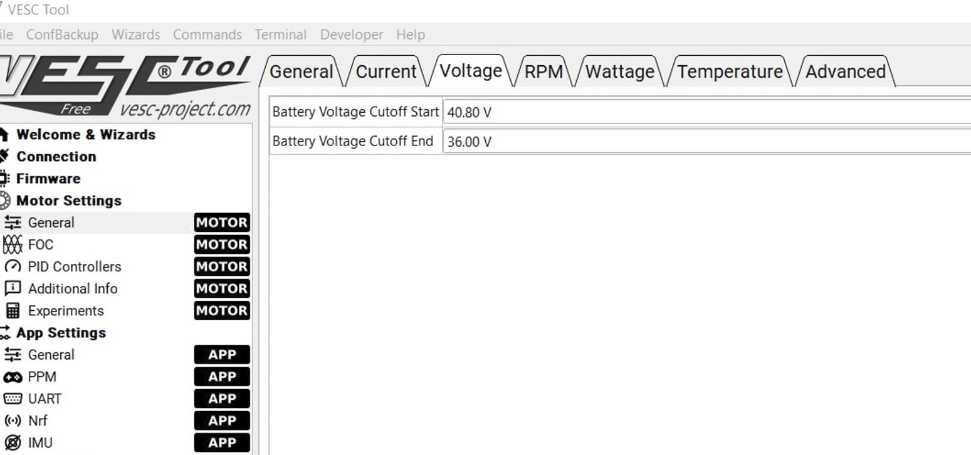This screenshot has height=455, width=971.
Task: Click the Nrf wireless signal icon
Action: (x=13, y=421)
